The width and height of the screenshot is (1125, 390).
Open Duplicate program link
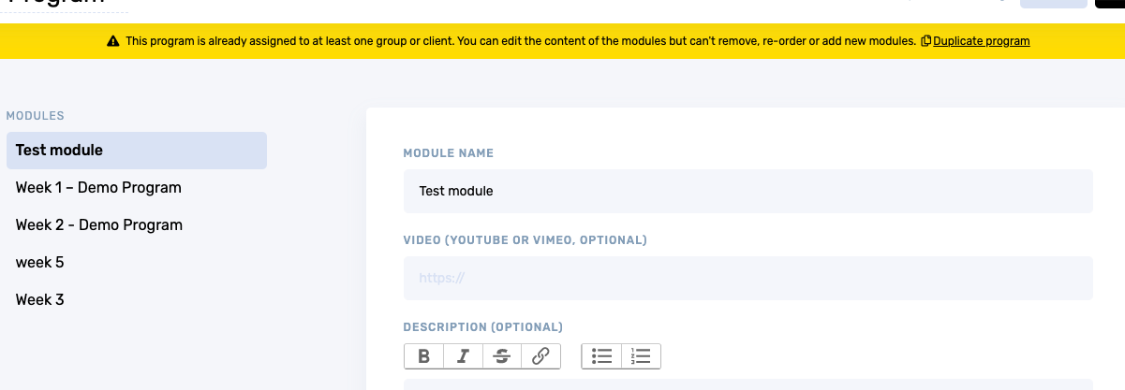pyautogui.click(x=982, y=41)
